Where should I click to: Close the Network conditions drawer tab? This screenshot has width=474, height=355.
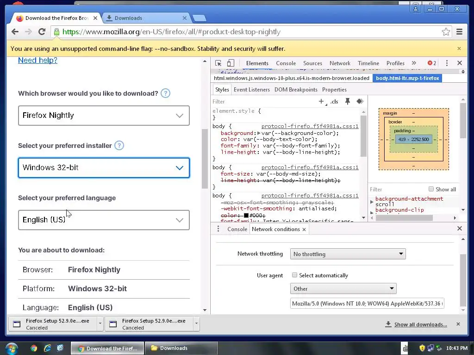tap(304, 229)
